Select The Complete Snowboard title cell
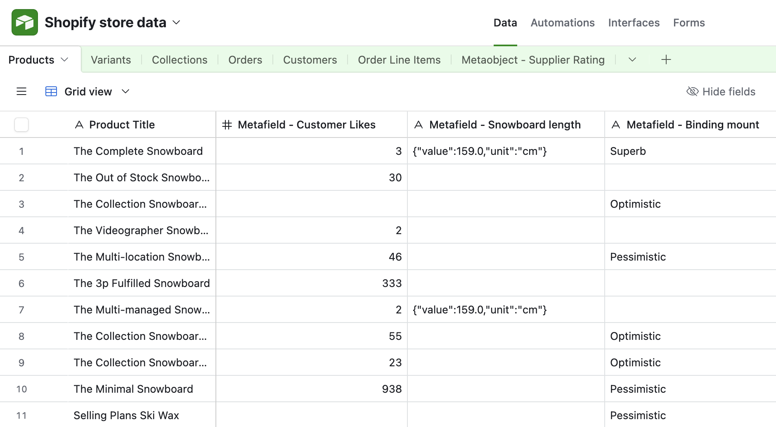The height and width of the screenshot is (427, 776). coord(138,151)
